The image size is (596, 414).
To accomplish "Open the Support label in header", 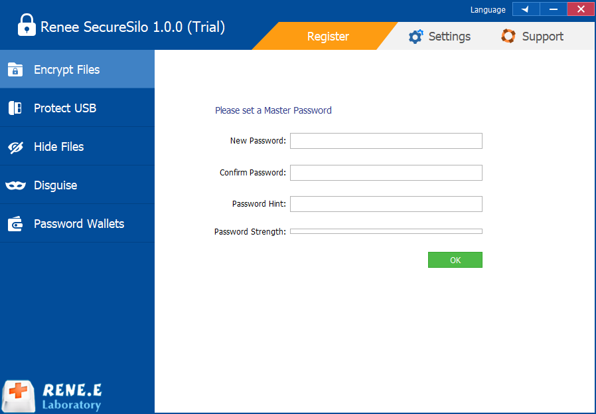I will 542,37.
